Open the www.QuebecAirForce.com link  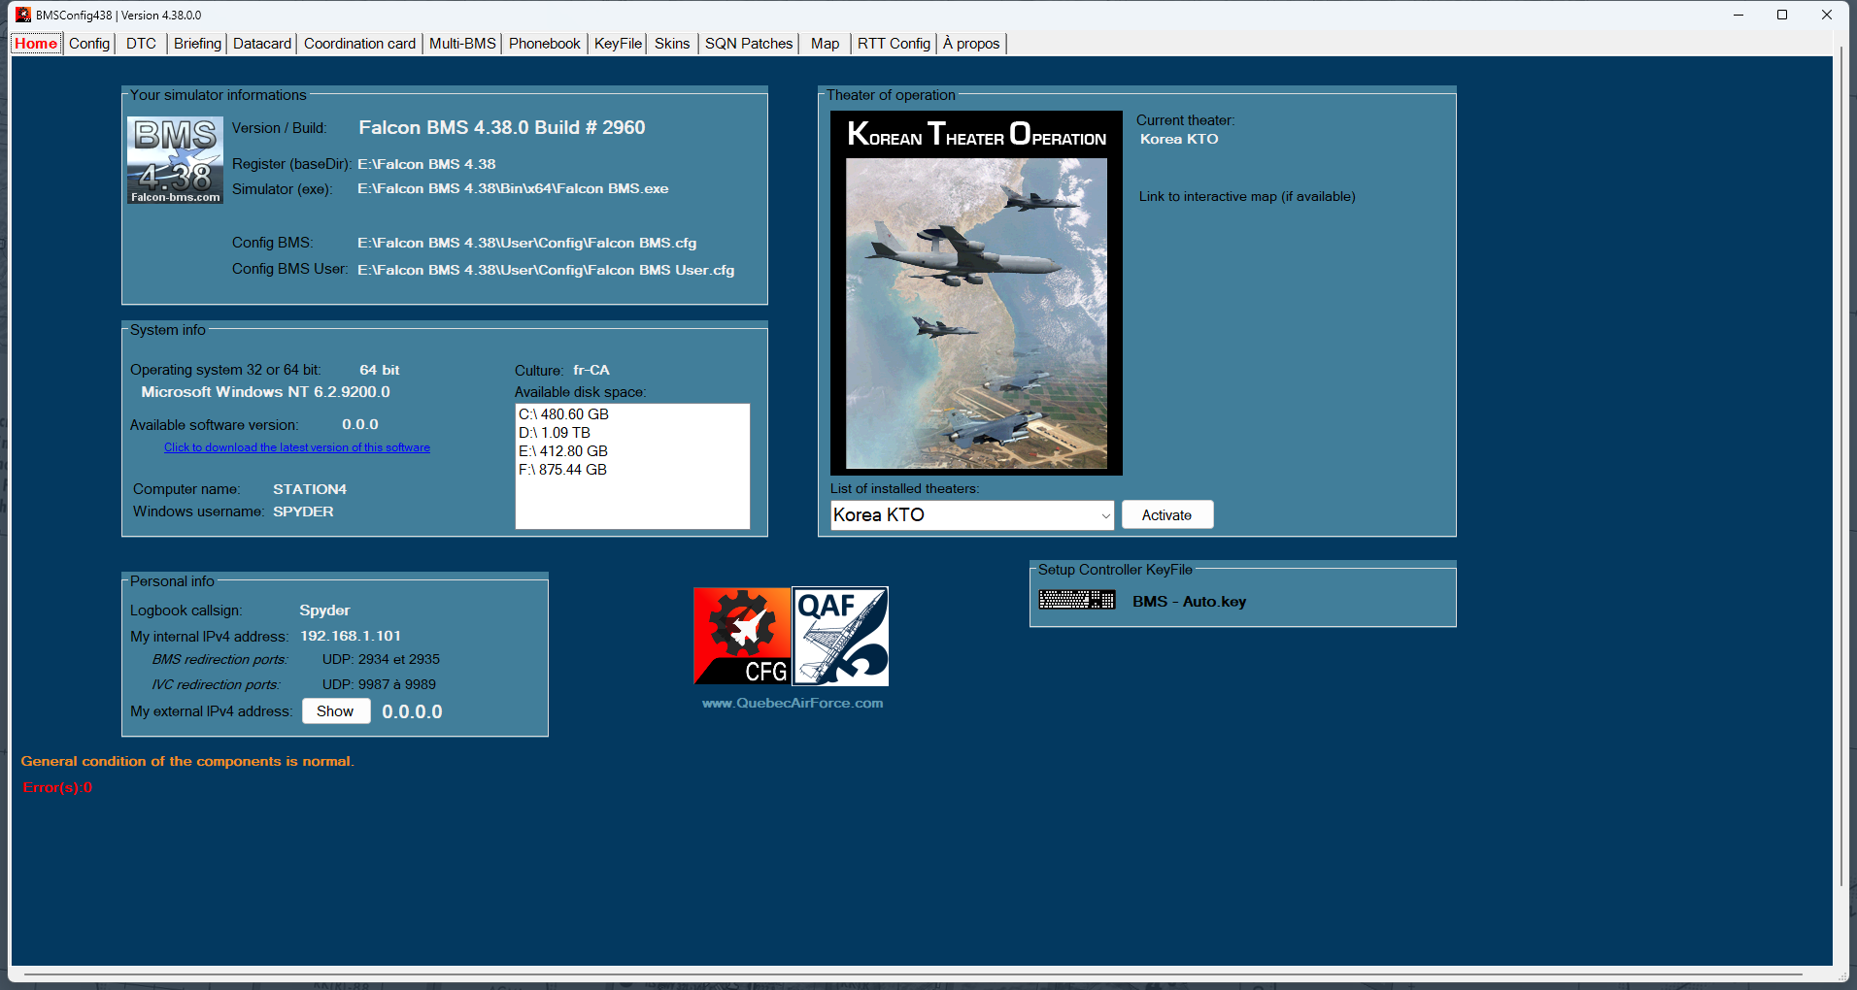click(793, 703)
